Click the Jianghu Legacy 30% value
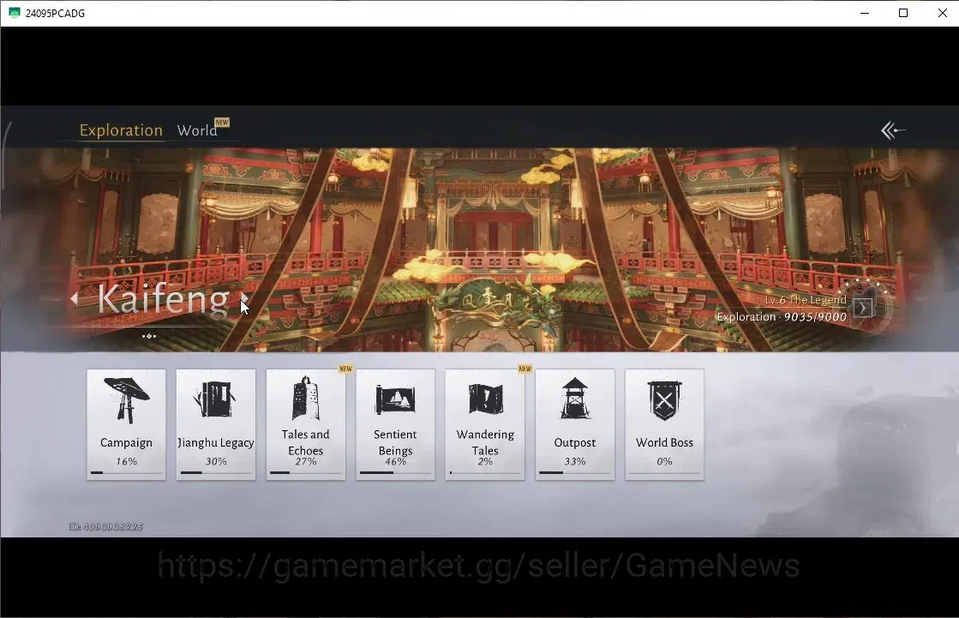Image resolution: width=959 pixels, height=618 pixels. [x=216, y=461]
